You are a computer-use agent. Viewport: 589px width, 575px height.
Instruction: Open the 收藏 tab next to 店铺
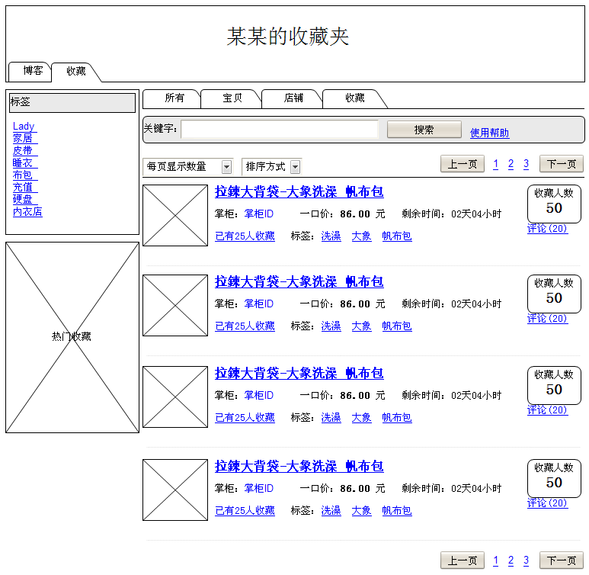coord(354,99)
